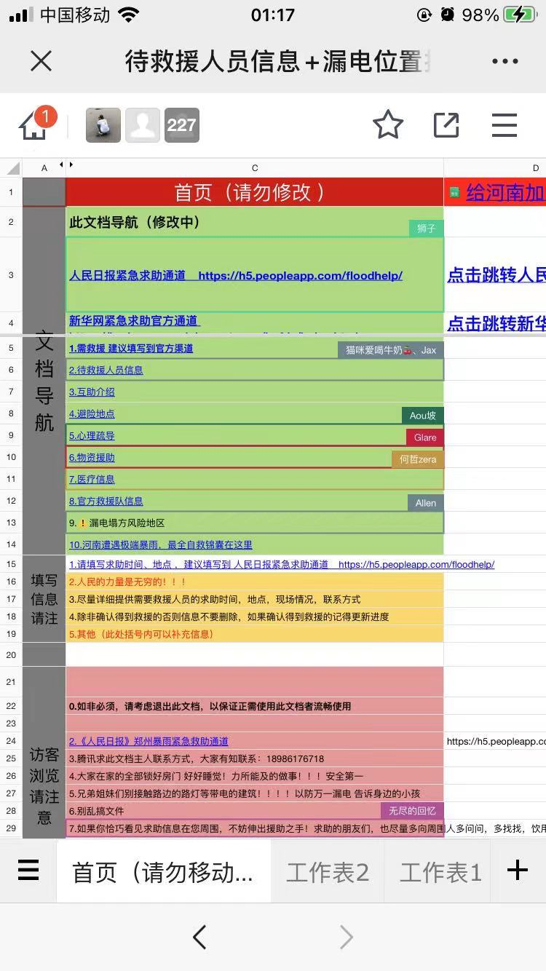
Task: Open link 《人民日报》郑州暴雨紧急救助通道
Action: coord(149,741)
